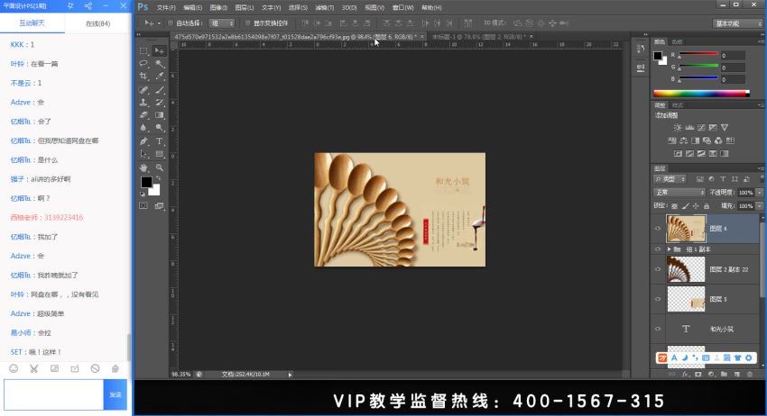Open the 文件(F) menu

click(166, 8)
